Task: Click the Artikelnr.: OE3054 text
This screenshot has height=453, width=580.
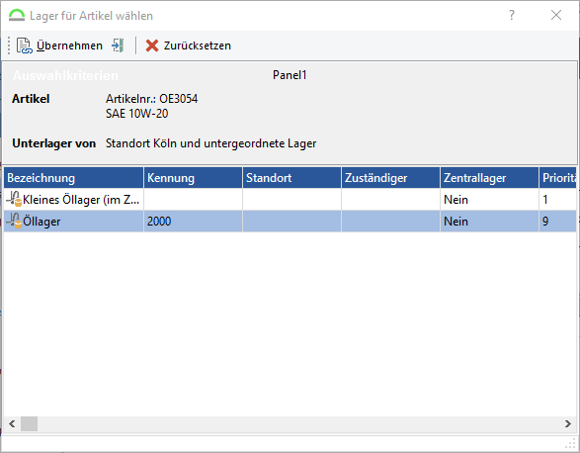Action: tap(151, 99)
